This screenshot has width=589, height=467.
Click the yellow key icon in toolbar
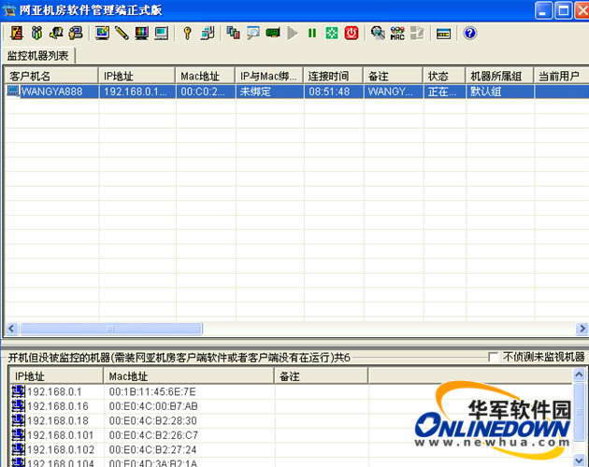pos(187,33)
